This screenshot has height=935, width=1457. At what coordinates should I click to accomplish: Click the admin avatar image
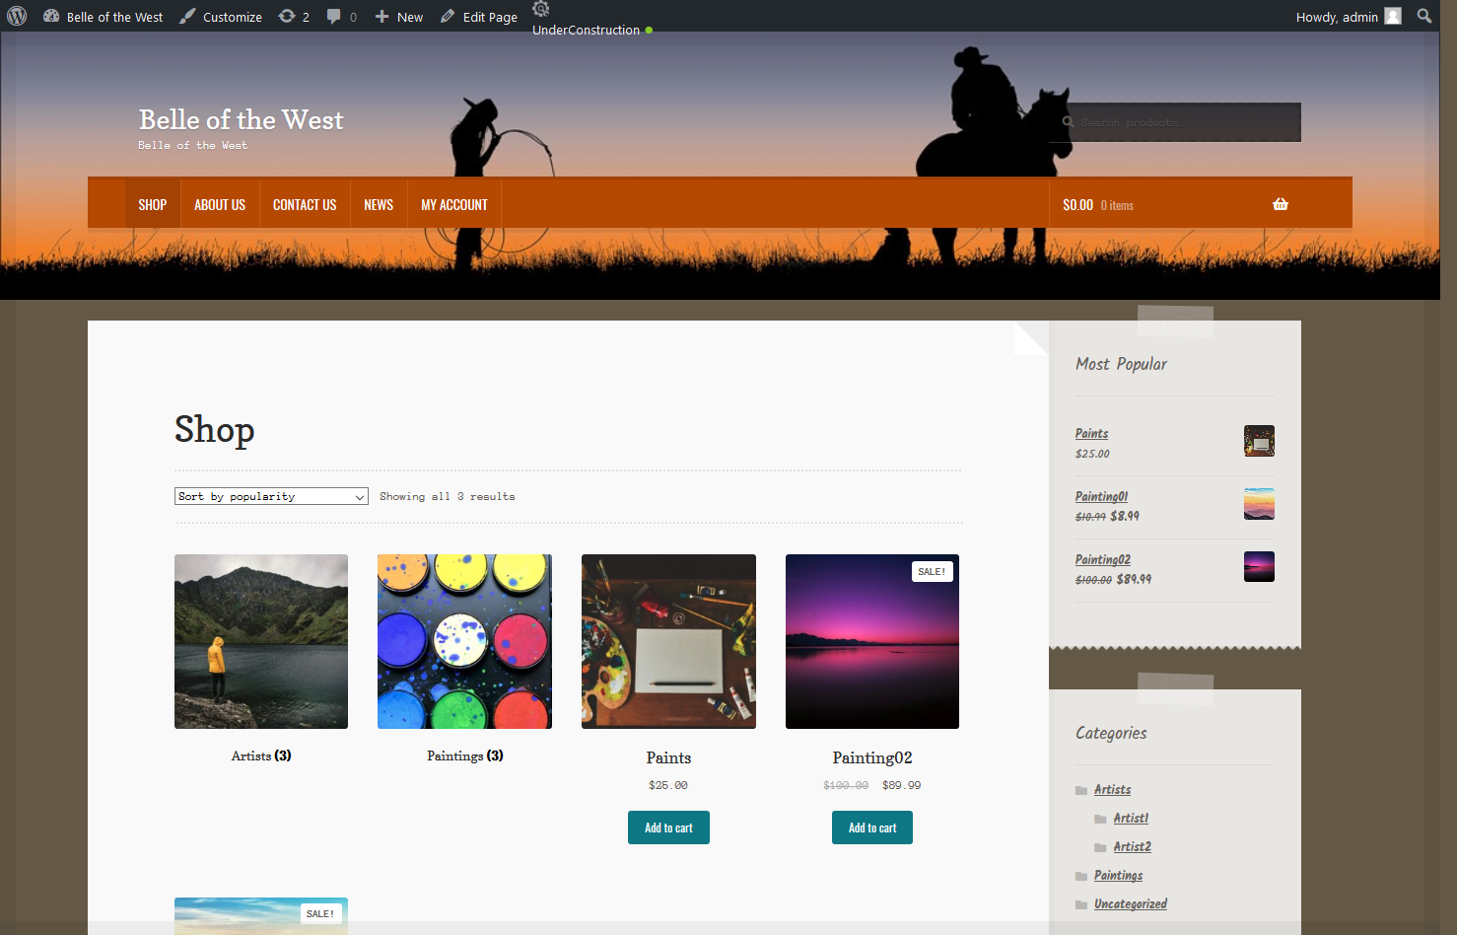(x=1393, y=16)
